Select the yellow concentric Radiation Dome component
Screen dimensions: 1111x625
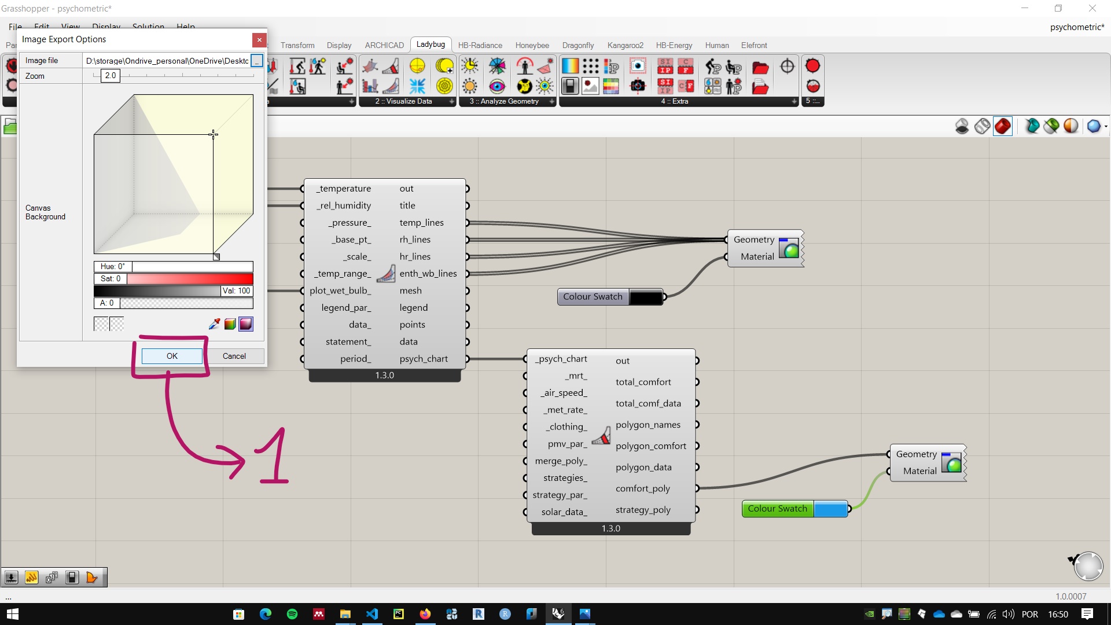(444, 86)
